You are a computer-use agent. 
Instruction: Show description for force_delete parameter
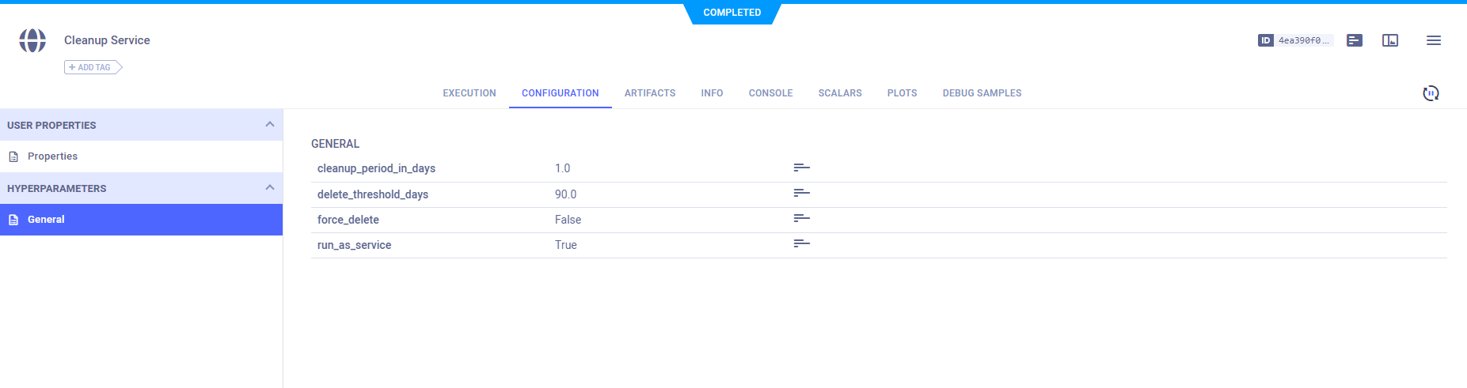click(x=801, y=218)
